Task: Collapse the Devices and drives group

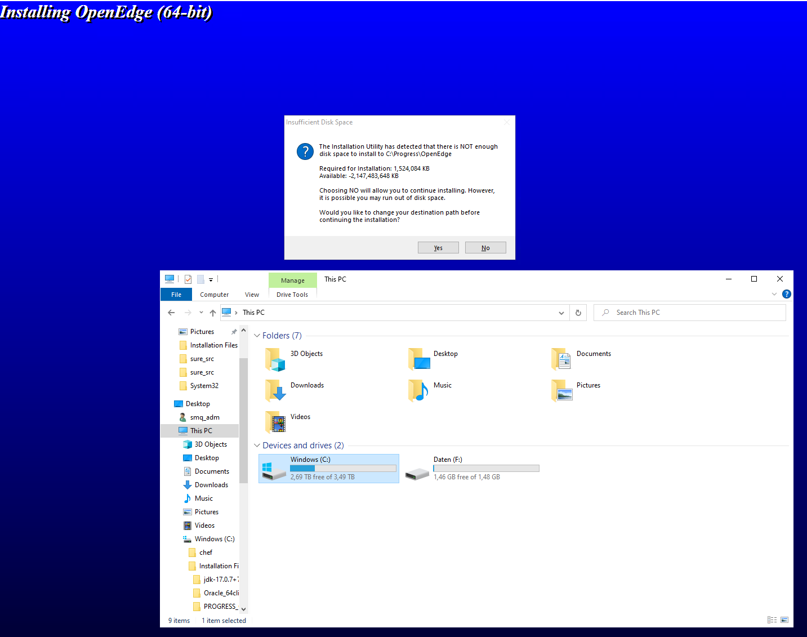Action: [257, 446]
